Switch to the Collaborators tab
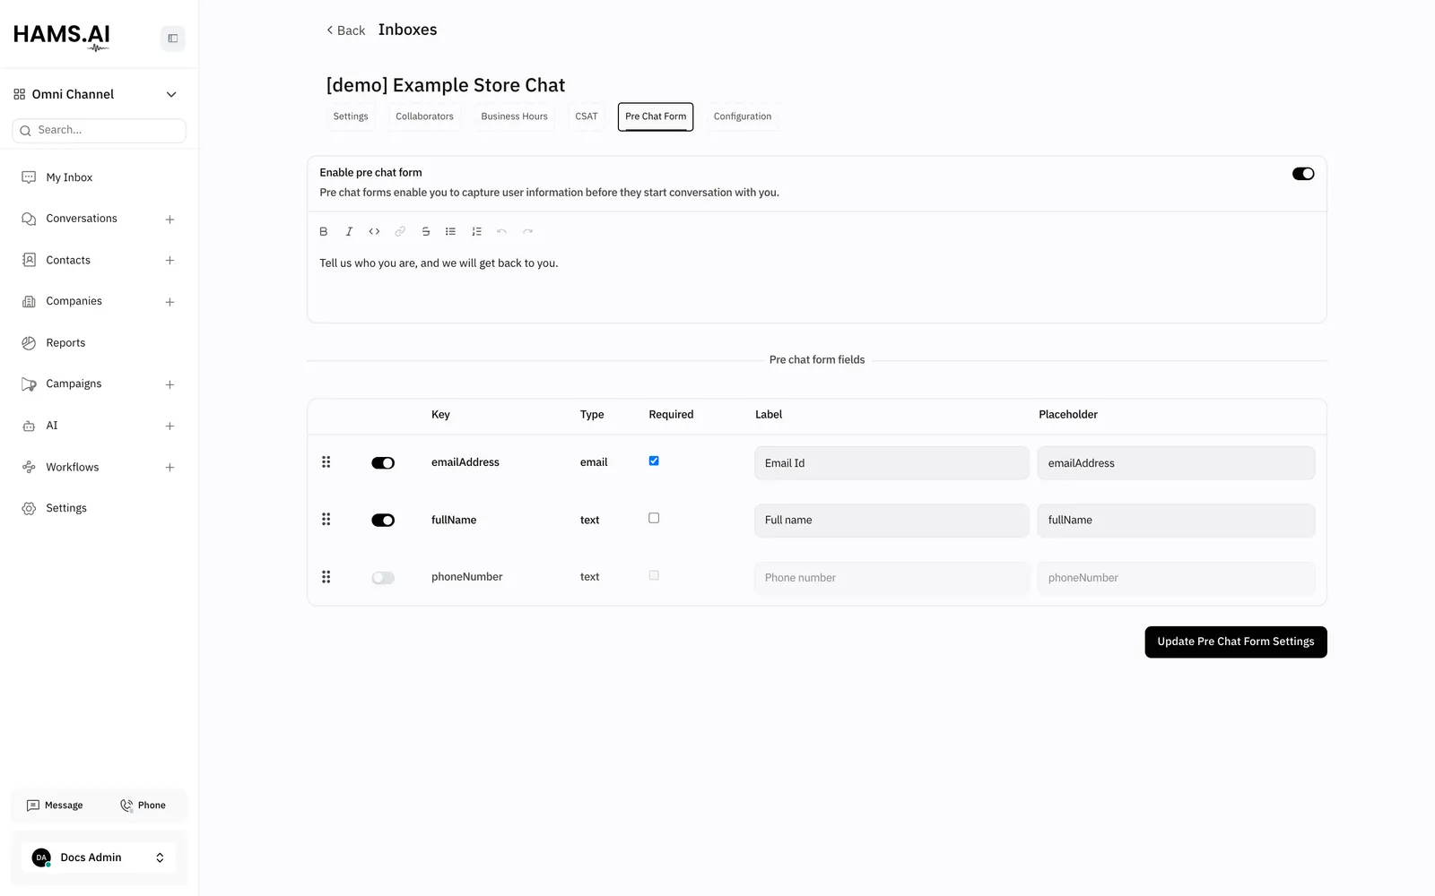The height and width of the screenshot is (896, 1435). click(x=424, y=116)
